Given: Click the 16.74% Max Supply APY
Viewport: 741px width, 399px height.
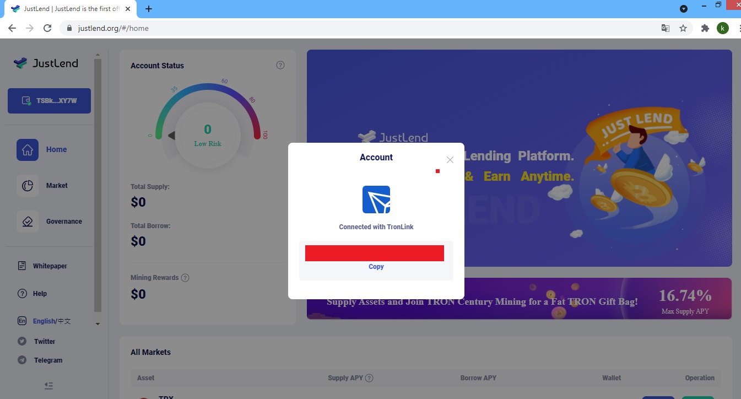Looking at the screenshot, I should (x=685, y=300).
